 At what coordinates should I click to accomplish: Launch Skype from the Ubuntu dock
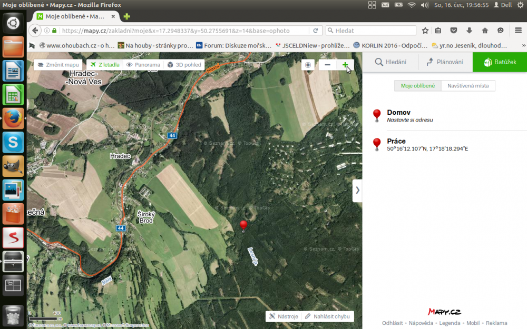[x=13, y=142]
